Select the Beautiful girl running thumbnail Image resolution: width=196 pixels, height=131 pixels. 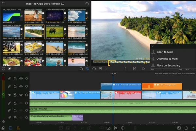click(x=33, y=16)
